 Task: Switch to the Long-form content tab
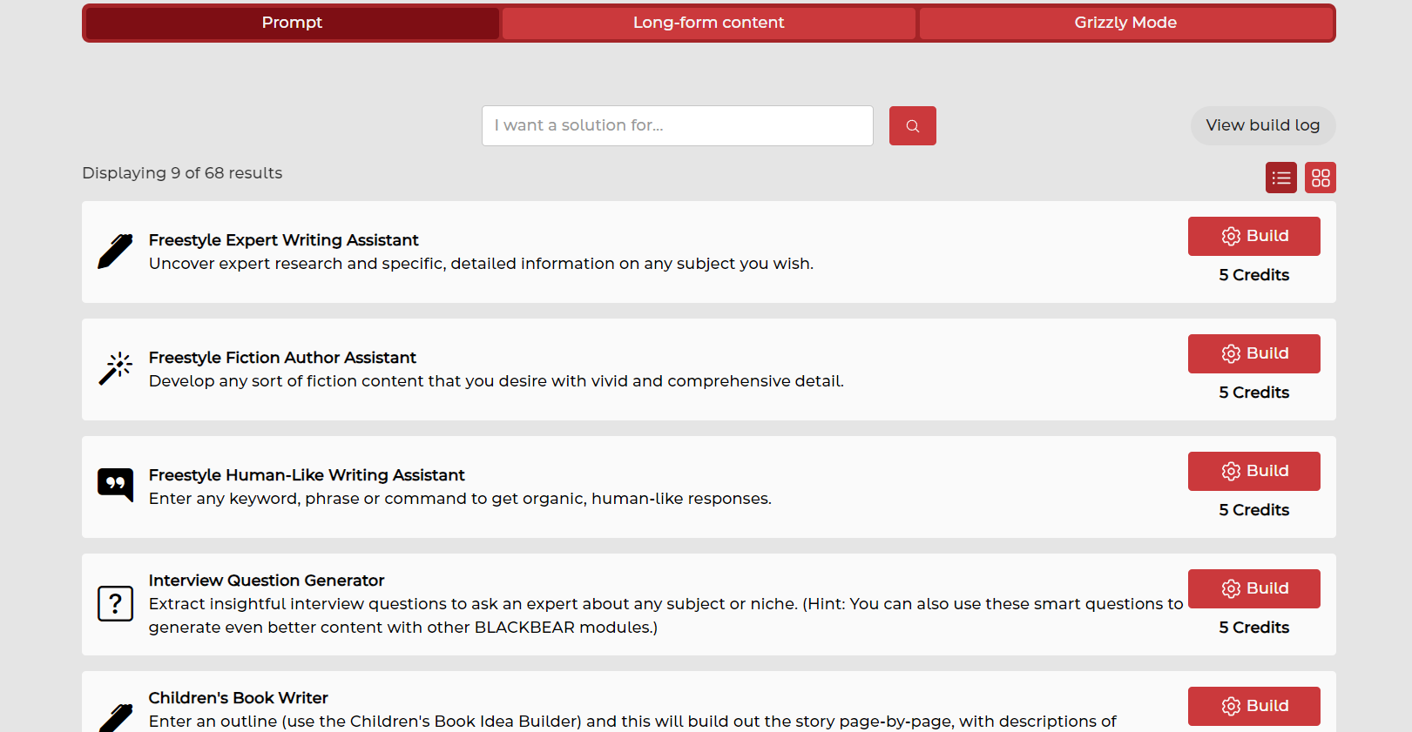pos(708,23)
